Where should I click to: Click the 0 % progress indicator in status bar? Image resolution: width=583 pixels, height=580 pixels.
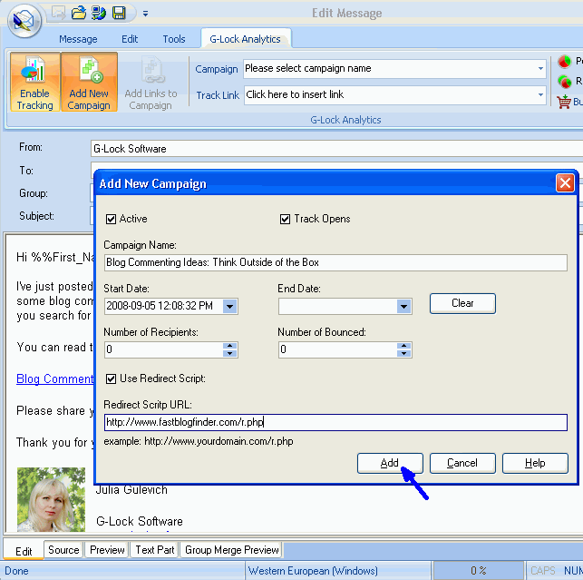pyautogui.click(x=478, y=570)
